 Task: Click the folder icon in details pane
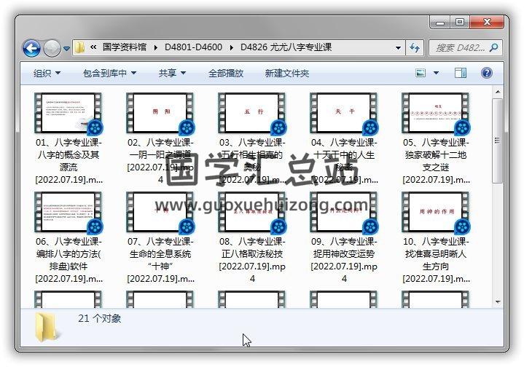point(48,328)
